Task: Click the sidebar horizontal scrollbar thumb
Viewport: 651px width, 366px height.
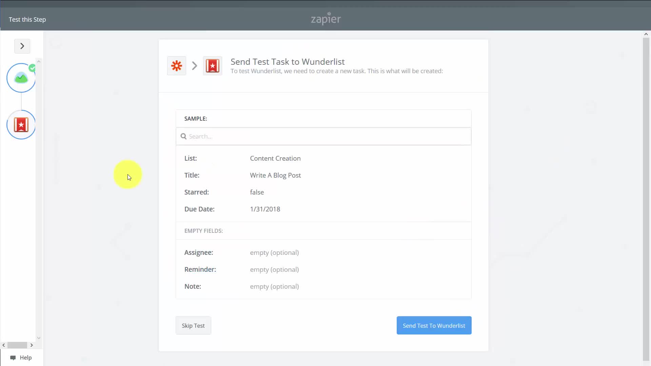Action: tap(17, 345)
